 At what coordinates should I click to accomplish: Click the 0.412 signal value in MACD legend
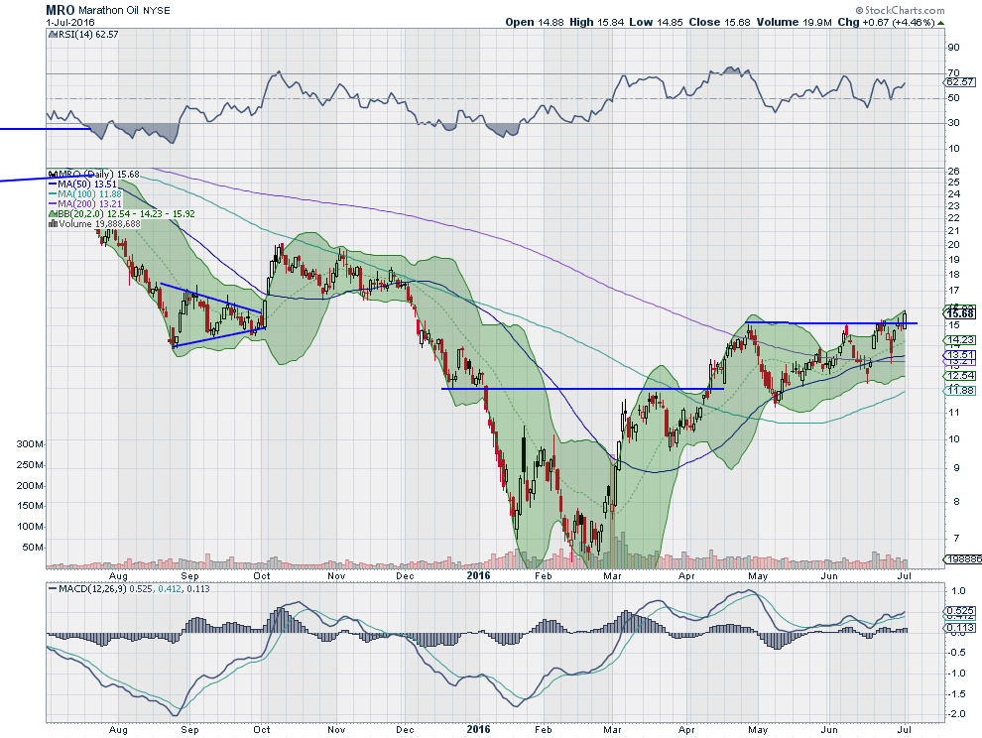pyautogui.click(x=169, y=589)
